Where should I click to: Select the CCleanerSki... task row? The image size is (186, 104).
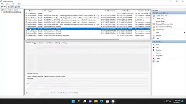(87, 14)
